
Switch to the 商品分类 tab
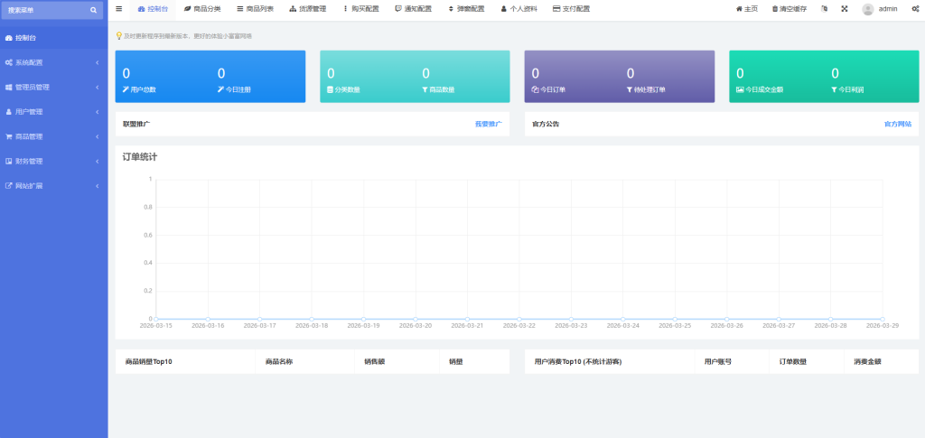pyautogui.click(x=201, y=9)
